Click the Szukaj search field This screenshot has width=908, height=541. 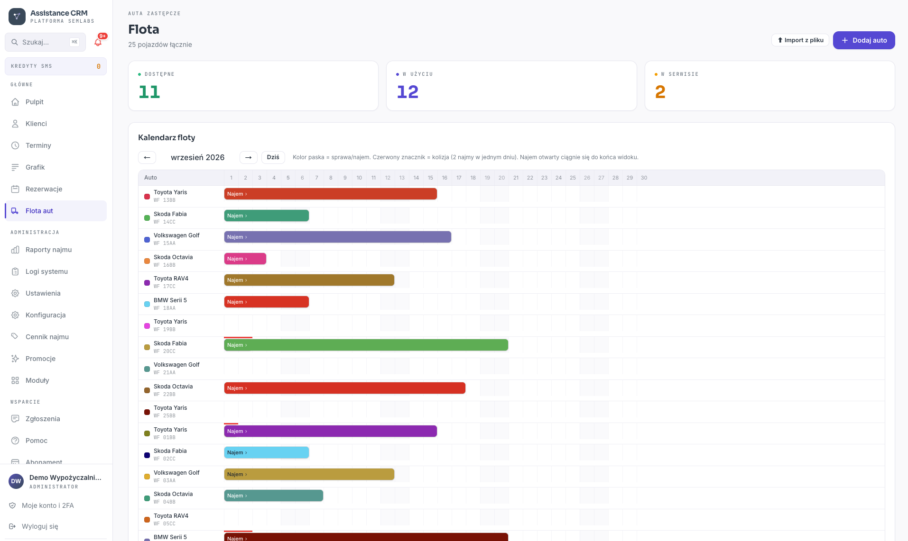[x=46, y=42]
